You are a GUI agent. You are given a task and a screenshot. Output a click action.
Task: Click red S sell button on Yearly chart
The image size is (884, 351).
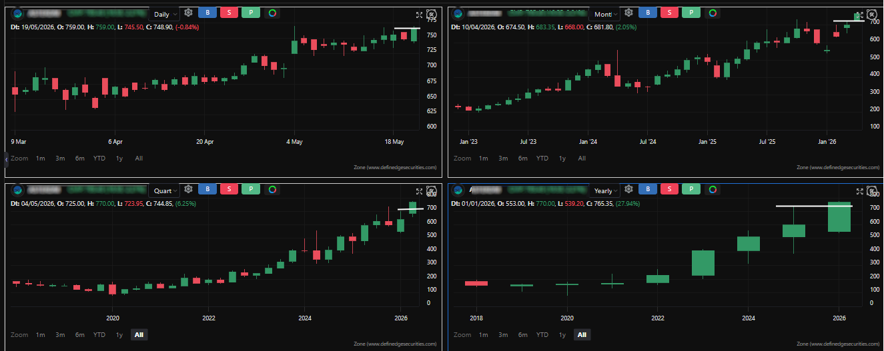(x=669, y=190)
